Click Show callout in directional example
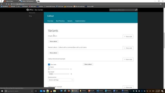Viewport: 165px width, 93px height. tap(88, 64)
